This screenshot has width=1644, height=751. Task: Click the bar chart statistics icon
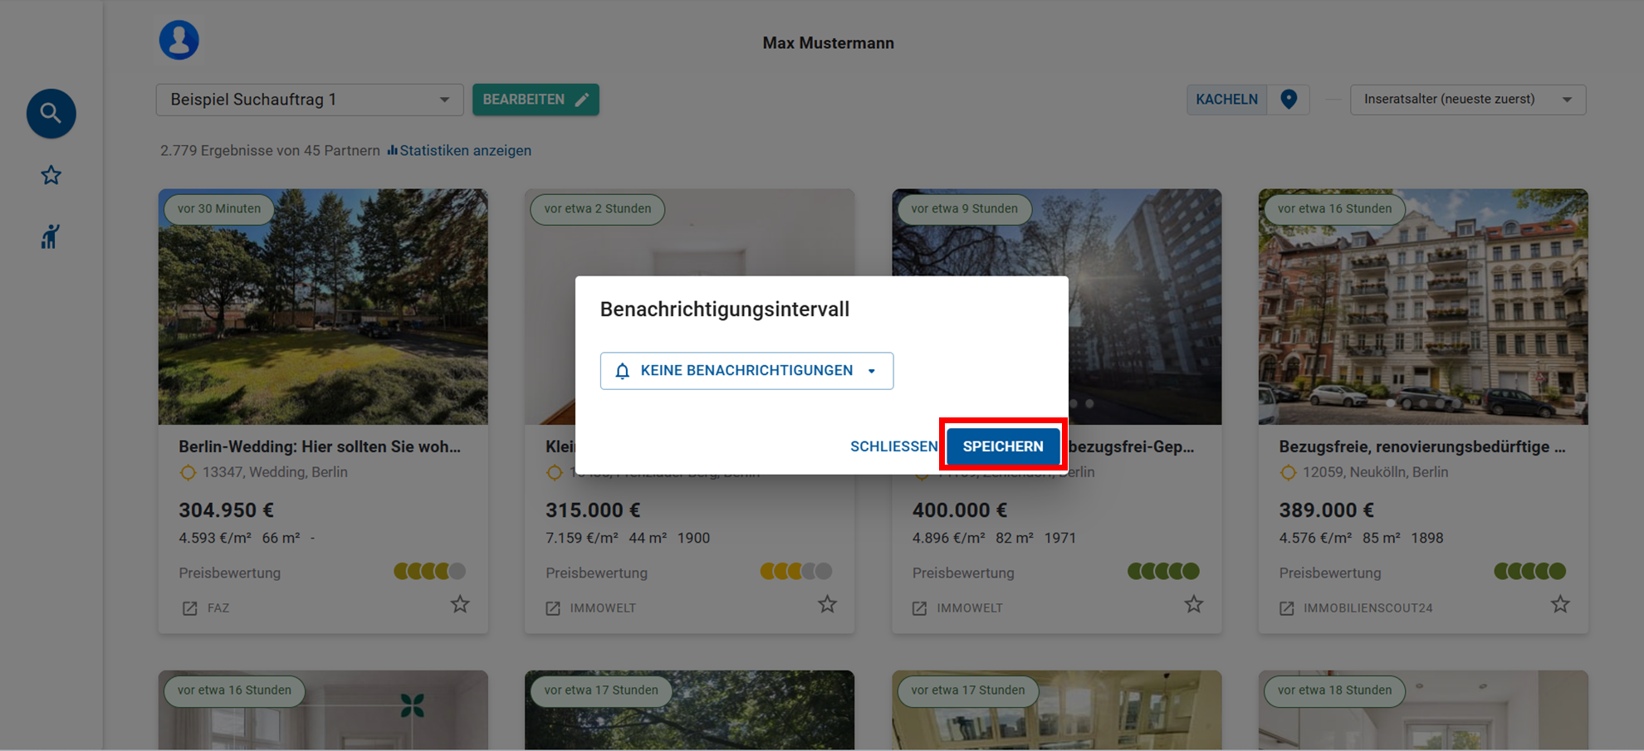tap(392, 150)
